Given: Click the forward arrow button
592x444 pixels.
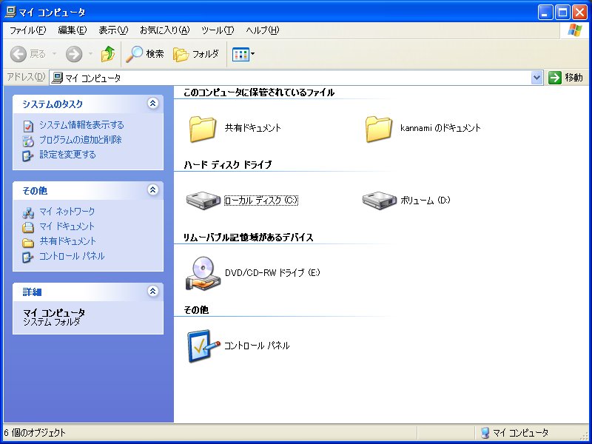Looking at the screenshot, I should tap(74, 54).
